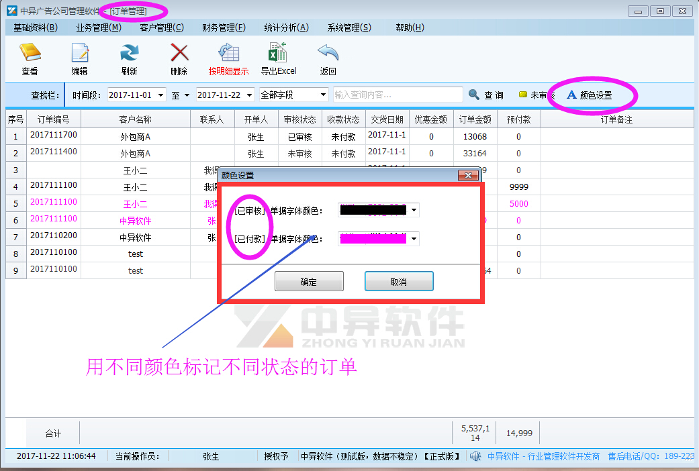Screen dimensions: 699x471
Task: Toggle 按明细显示 view
Action: [x=229, y=59]
